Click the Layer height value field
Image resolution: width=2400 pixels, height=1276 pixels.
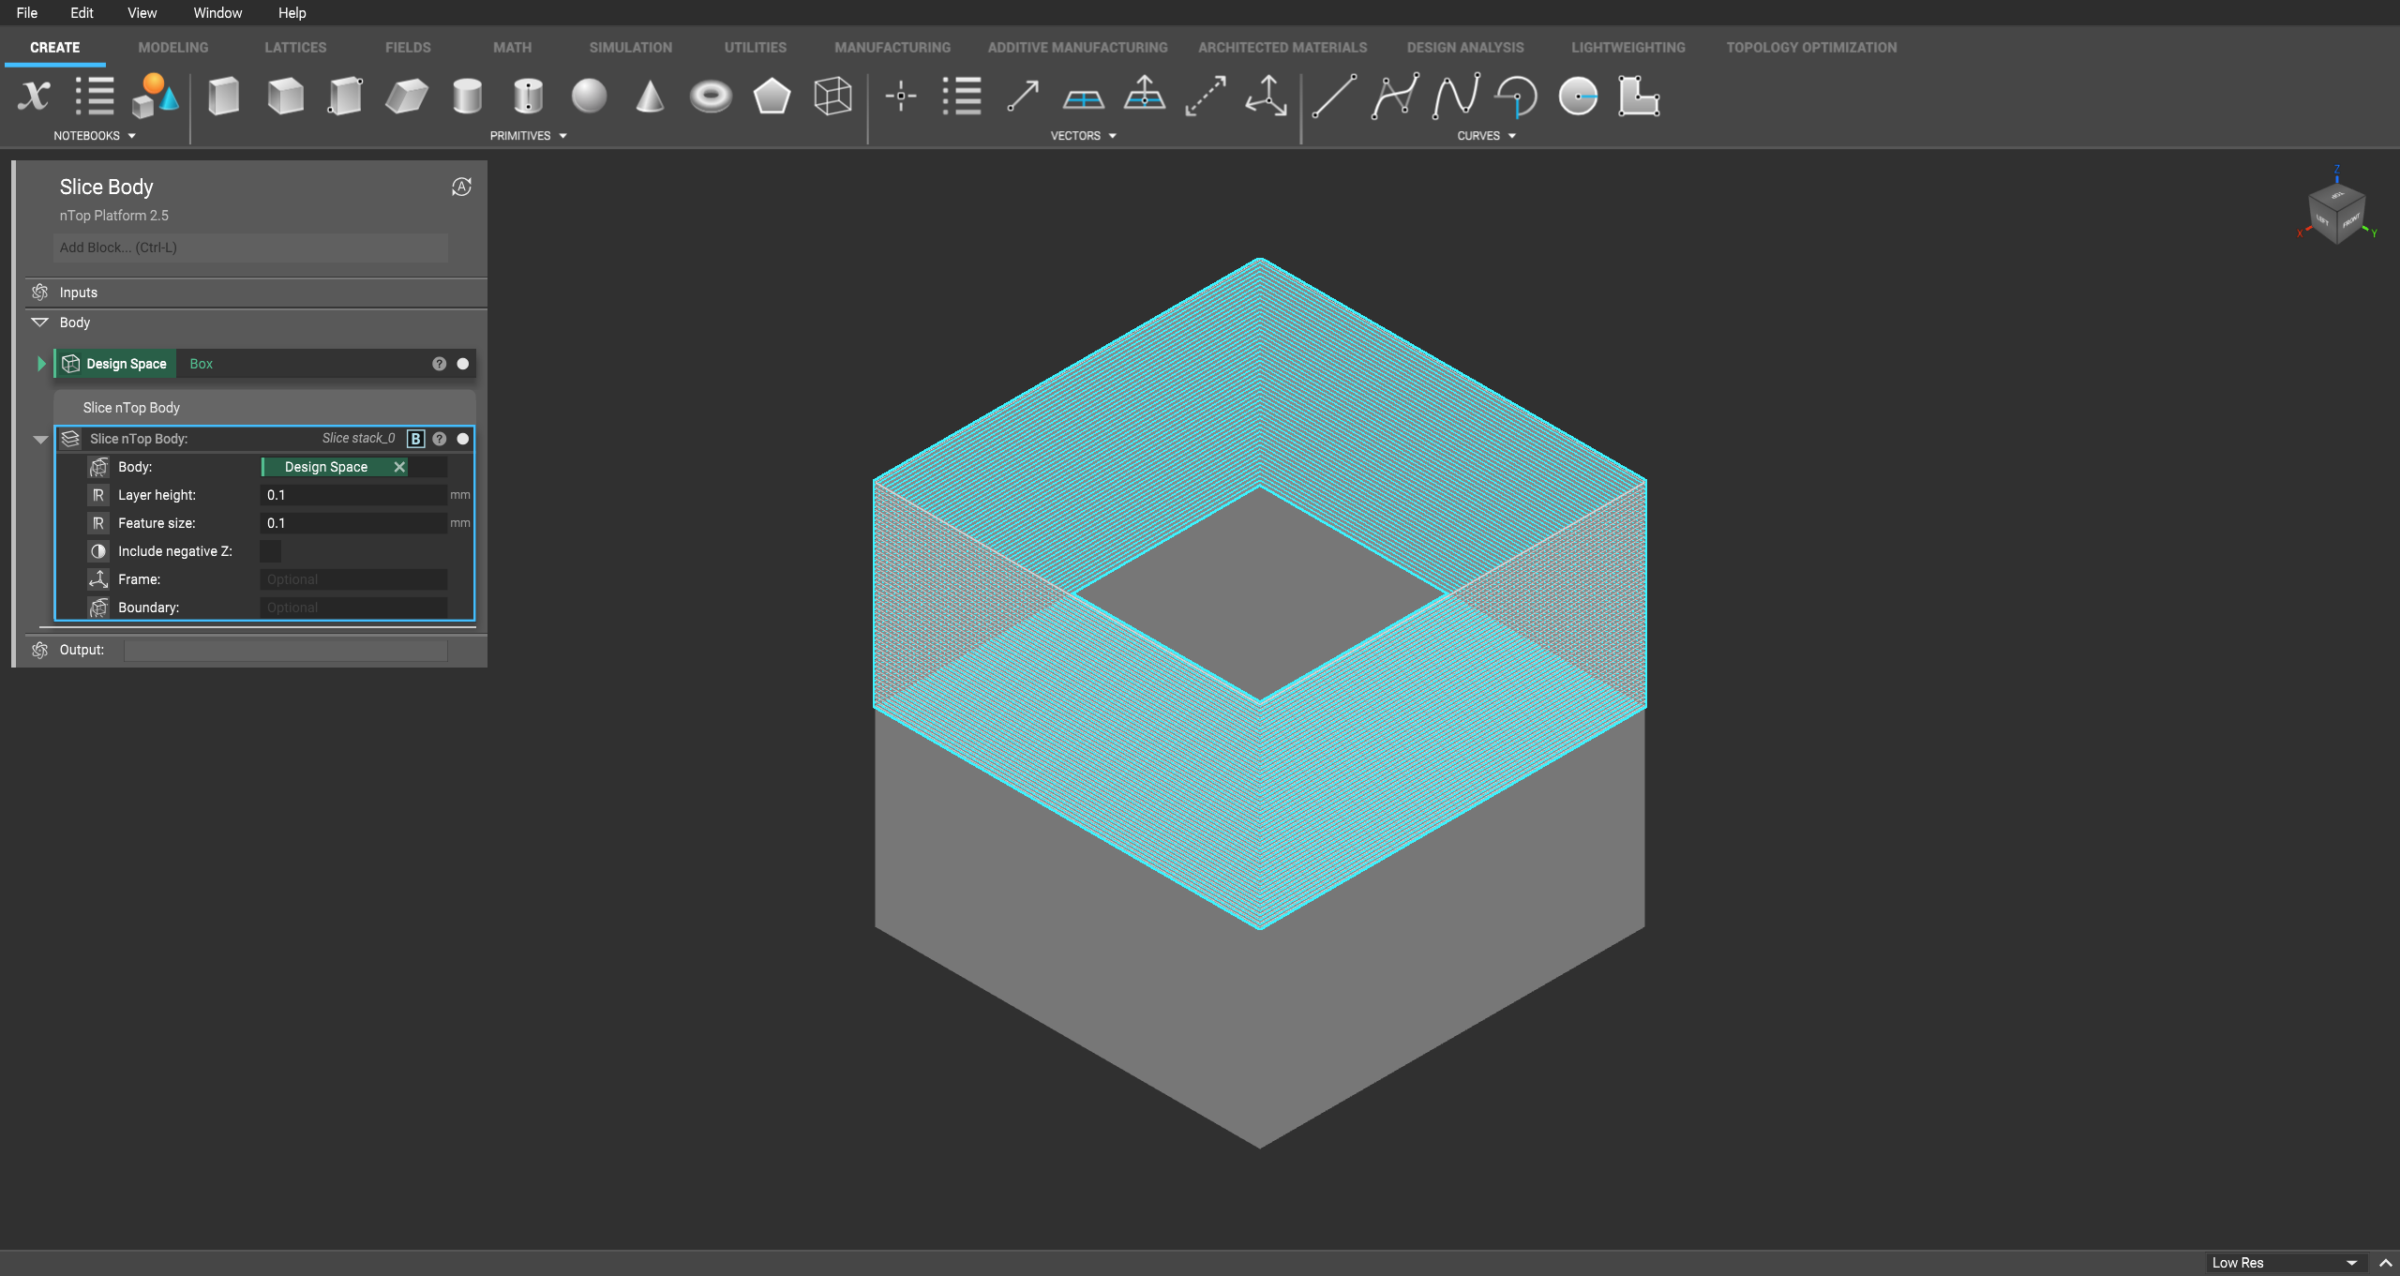353,495
